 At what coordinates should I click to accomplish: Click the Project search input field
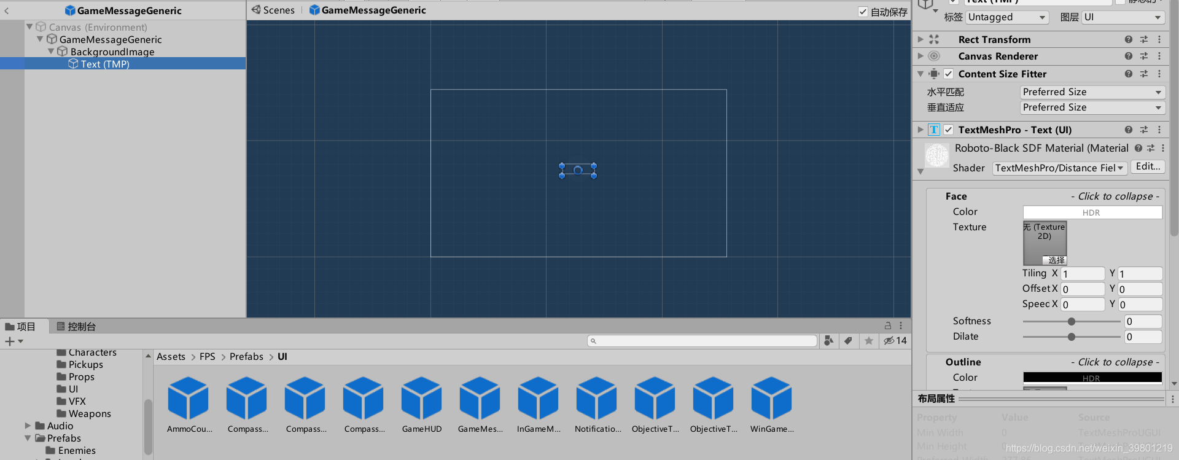(702, 341)
